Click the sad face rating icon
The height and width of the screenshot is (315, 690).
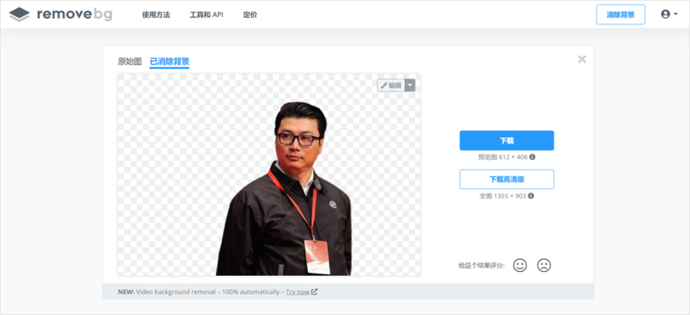(x=544, y=265)
